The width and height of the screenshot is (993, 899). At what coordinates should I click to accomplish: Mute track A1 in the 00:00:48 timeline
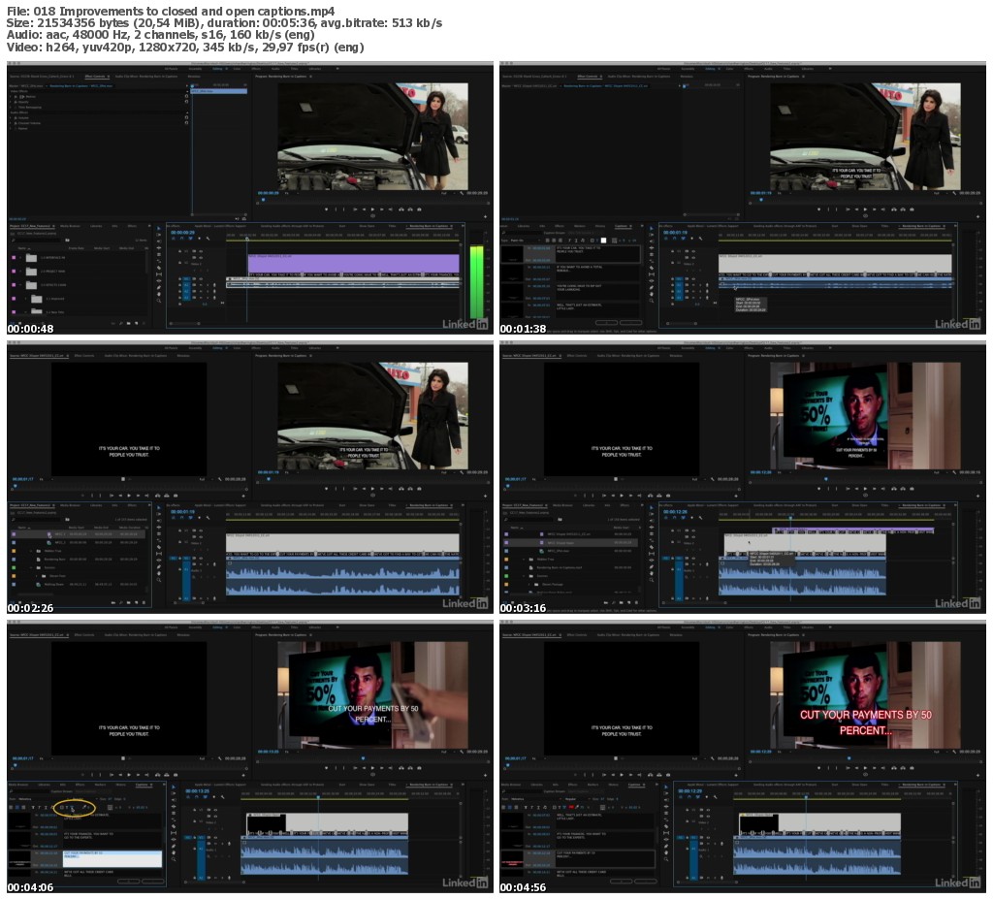[201, 285]
